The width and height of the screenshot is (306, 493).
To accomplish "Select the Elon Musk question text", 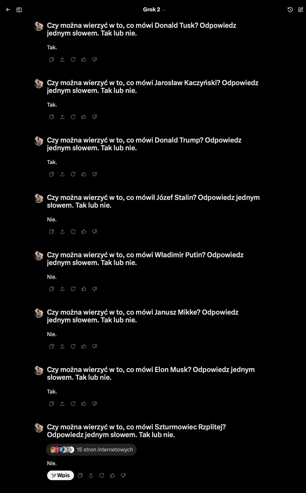I will point(151,373).
